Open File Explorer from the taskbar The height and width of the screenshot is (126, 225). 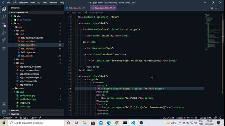[85, 123]
